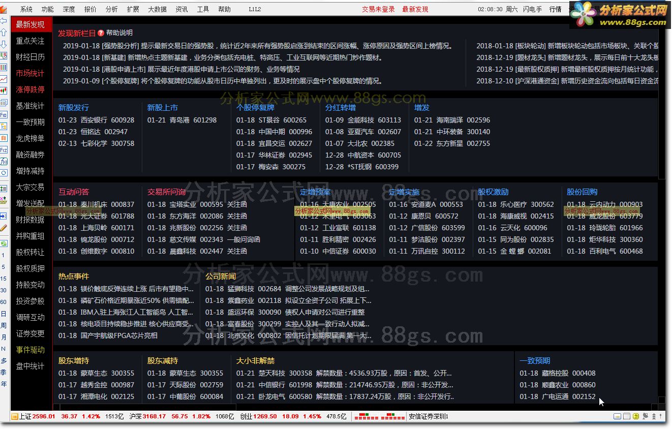Open the 工具 menu

(x=203, y=9)
